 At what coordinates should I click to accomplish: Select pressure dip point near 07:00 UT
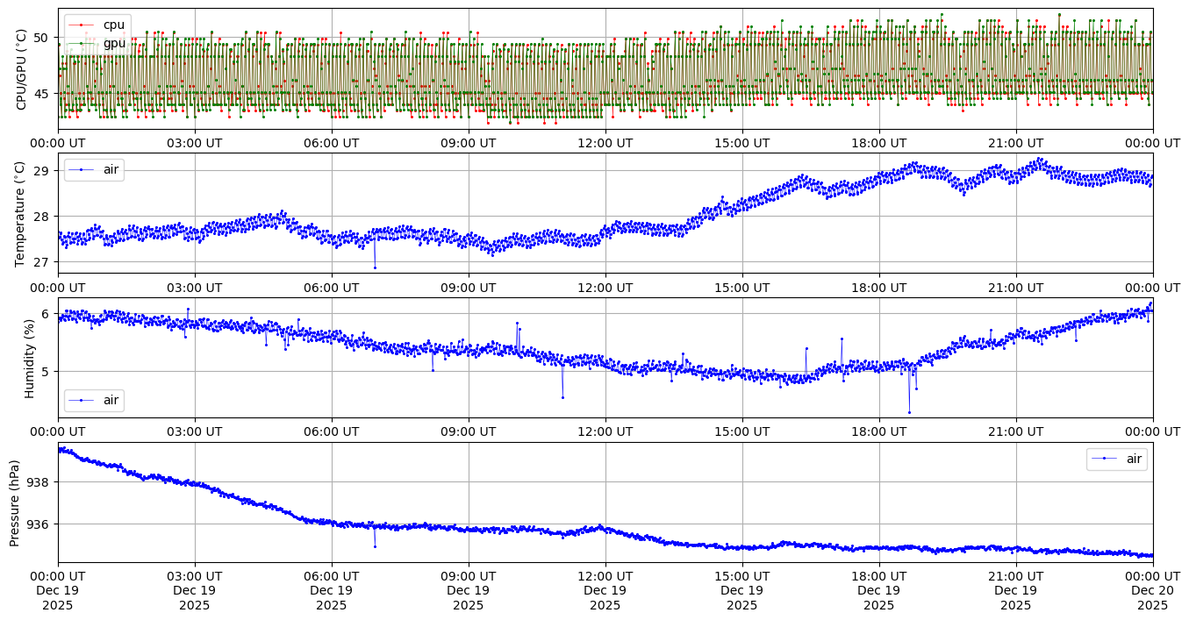(x=375, y=546)
